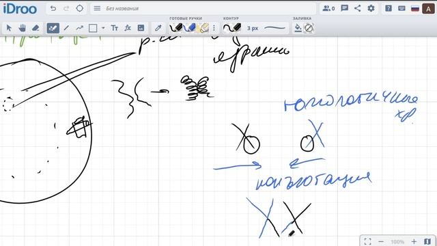Enter fullscreen mode
The image size is (437, 246).
[367, 241]
